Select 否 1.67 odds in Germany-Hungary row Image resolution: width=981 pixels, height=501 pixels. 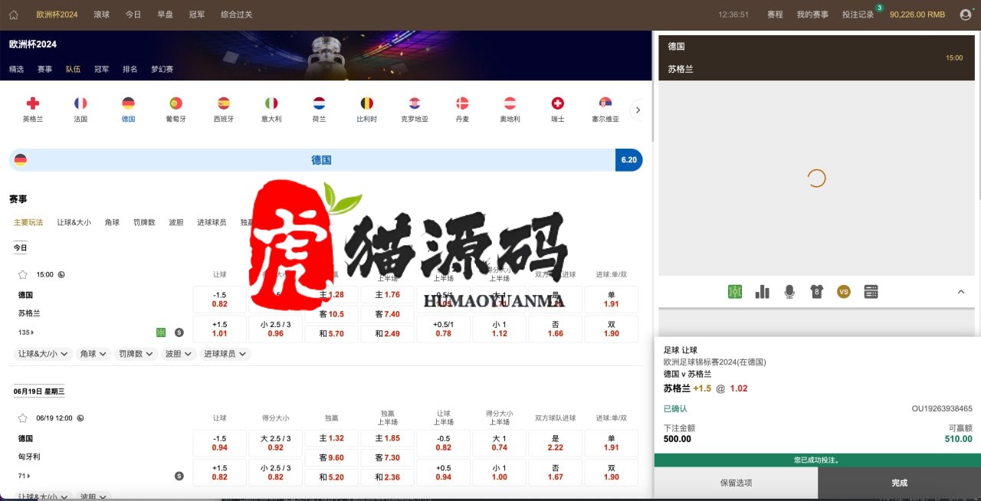[x=556, y=473]
